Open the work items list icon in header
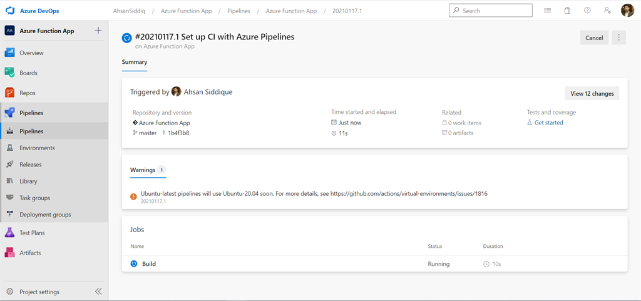Viewport: 641px width, 301px height. pyautogui.click(x=547, y=11)
